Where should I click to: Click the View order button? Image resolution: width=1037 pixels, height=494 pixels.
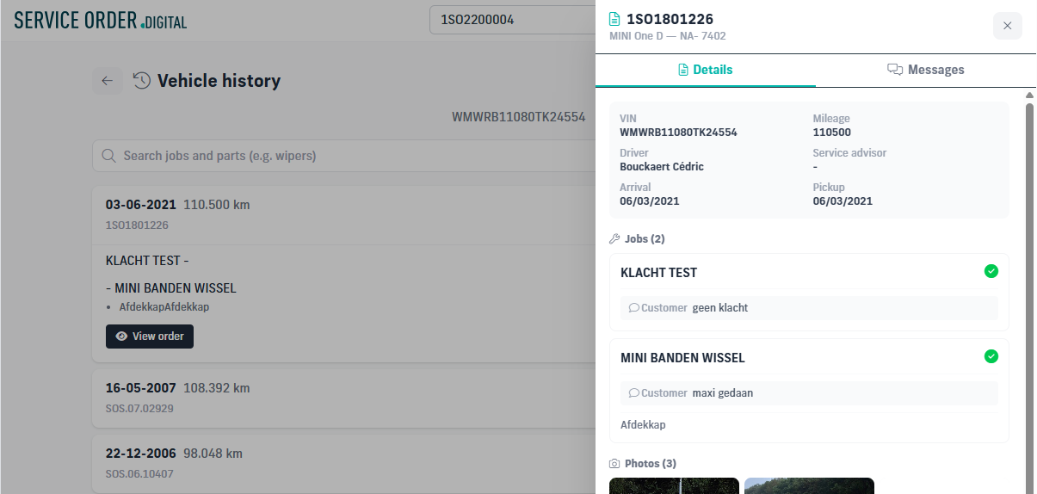click(x=150, y=337)
